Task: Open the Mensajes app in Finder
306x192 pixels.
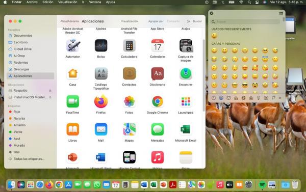Action: (x=158, y=129)
